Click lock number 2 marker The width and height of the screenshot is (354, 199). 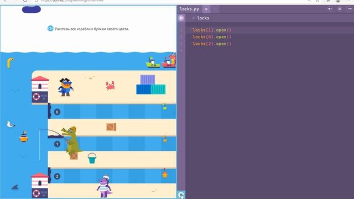[x=57, y=176]
